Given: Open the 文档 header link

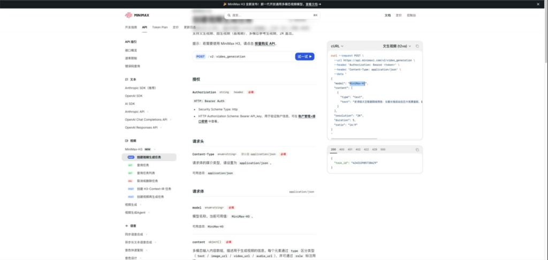Looking at the screenshot, I should 387,16.
